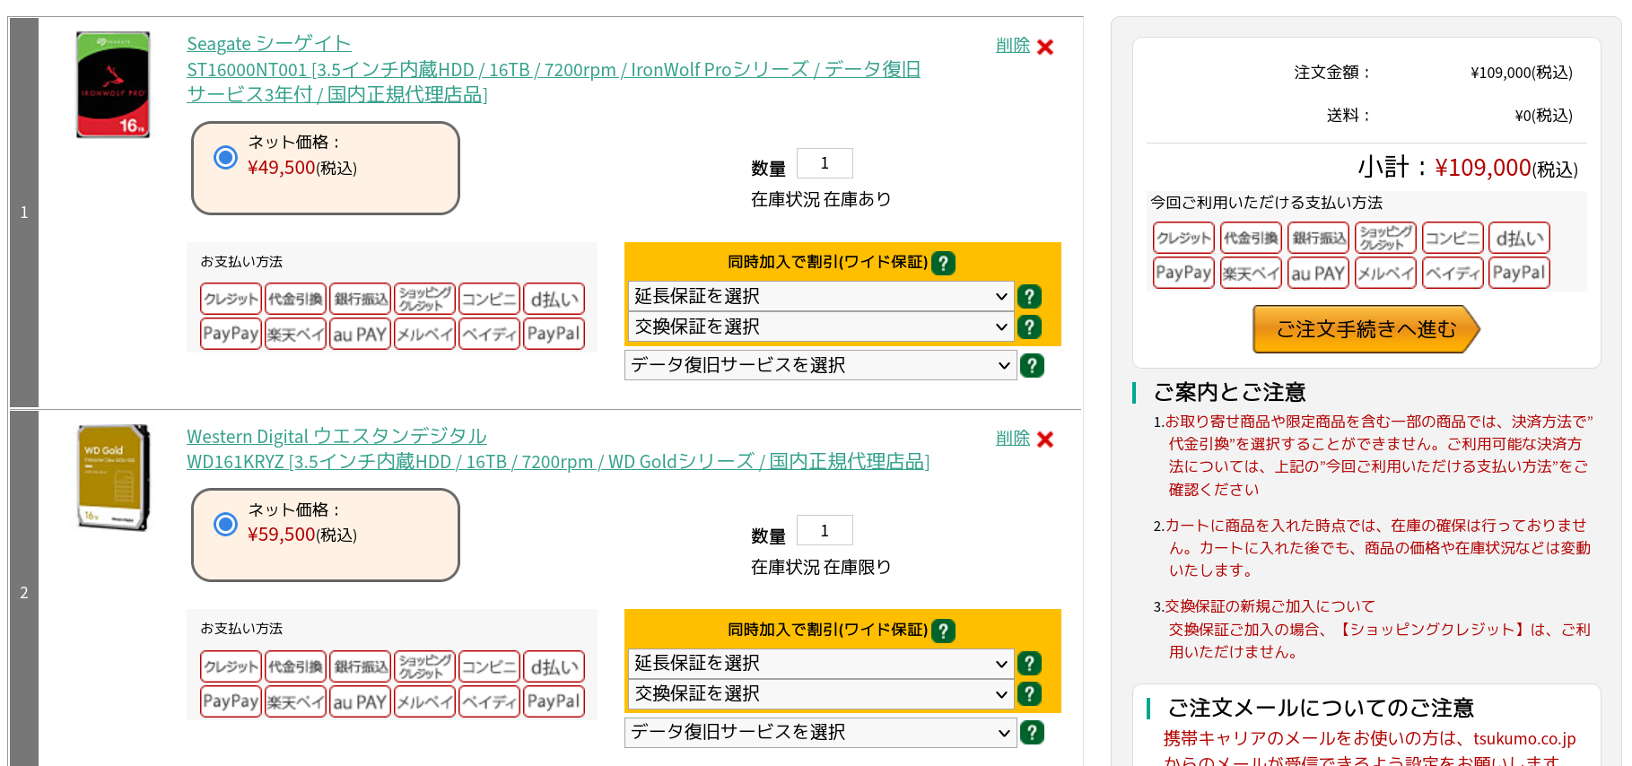Click コンビニ payment badge in order summary
The height and width of the screenshot is (766, 1632).
(1452, 238)
